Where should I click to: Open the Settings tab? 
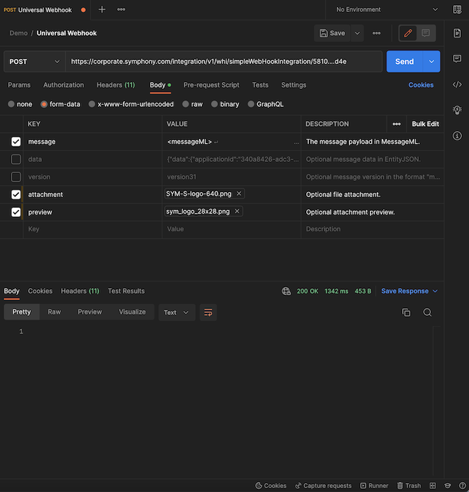point(294,85)
